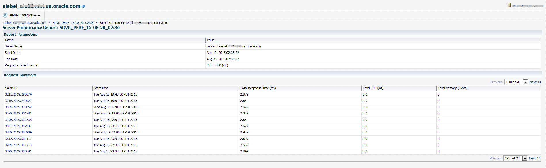
Task: Open SARM ID 3339.2019.306857
Action: 18,107
